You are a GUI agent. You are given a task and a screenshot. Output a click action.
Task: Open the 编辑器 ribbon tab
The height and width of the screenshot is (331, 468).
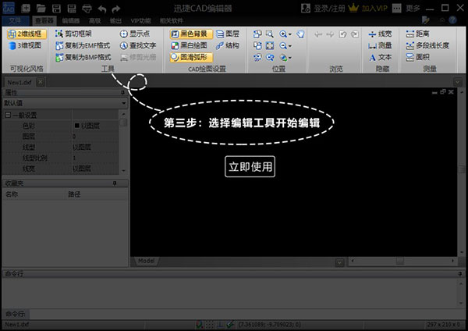[71, 20]
